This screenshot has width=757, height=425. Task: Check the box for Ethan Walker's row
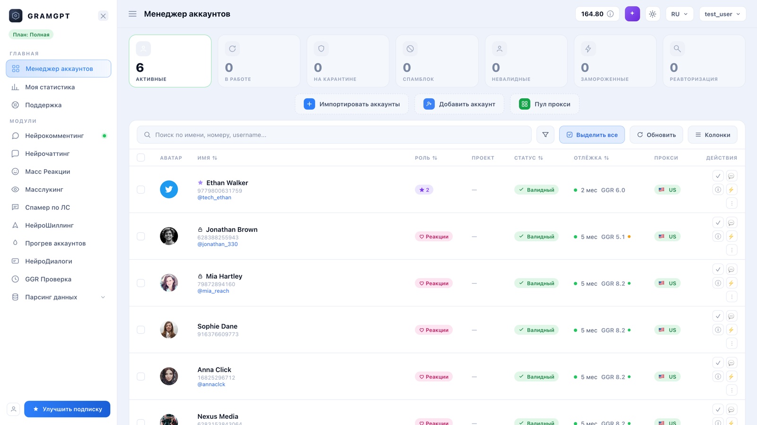141,190
